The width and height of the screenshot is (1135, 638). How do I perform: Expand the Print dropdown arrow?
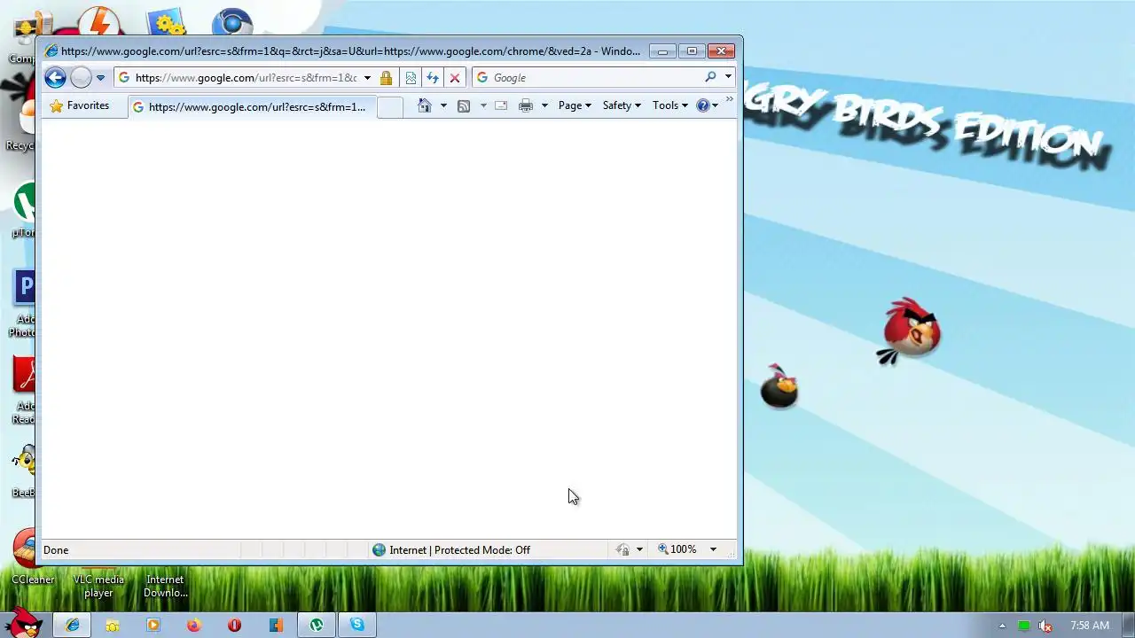coord(544,105)
